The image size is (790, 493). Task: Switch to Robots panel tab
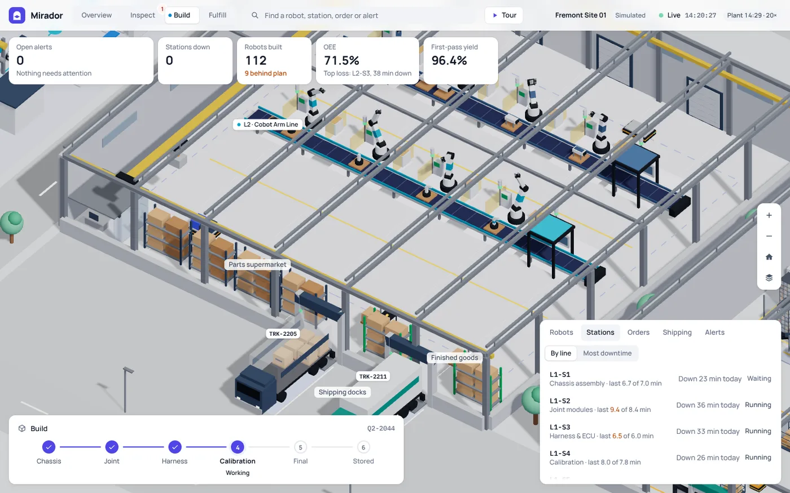tap(561, 332)
